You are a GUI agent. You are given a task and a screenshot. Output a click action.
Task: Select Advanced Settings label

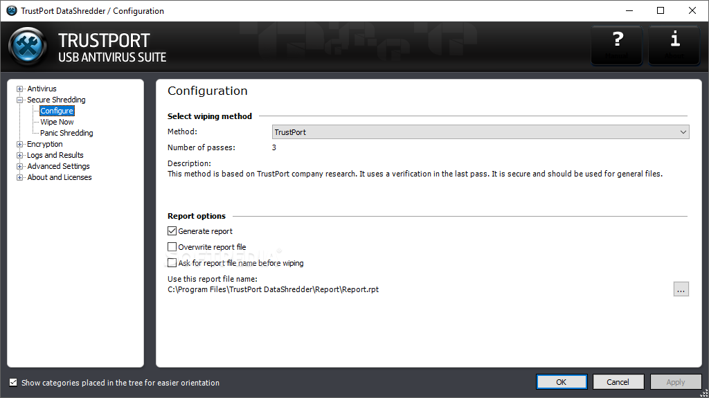click(x=58, y=166)
